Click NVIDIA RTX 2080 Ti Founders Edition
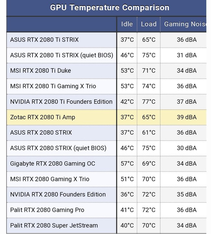Image resolution: width=211 pixels, height=234 pixels. 61,102
